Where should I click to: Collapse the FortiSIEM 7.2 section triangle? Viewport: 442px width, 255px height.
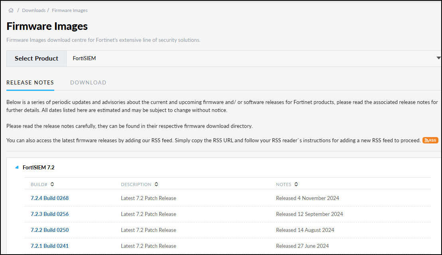click(x=16, y=167)
